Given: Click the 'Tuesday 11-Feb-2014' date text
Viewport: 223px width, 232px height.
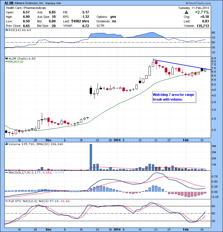Looking at the screenshot, I should [193, 8].
